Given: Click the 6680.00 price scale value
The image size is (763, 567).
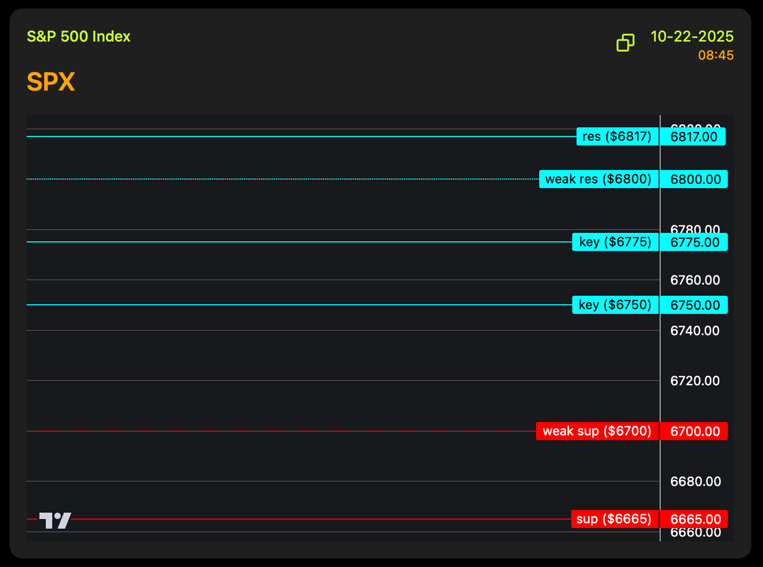Looking at the screenshot, I should coord(695,482).
